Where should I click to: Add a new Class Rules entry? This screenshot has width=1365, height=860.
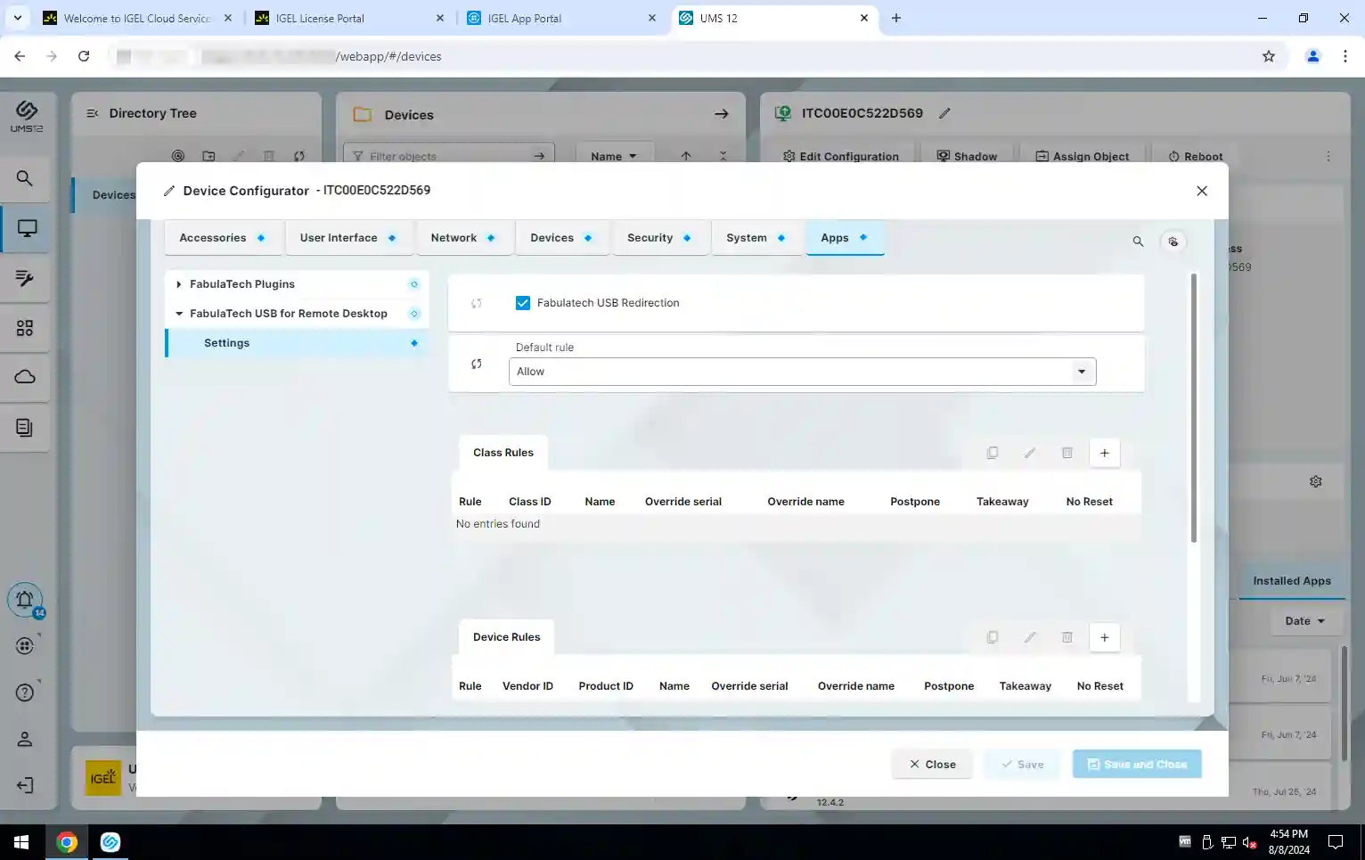(1104, 453)
